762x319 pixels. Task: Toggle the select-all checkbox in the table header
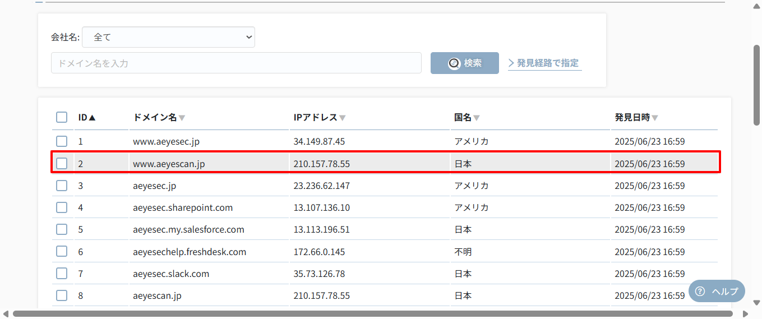point(62,117)
